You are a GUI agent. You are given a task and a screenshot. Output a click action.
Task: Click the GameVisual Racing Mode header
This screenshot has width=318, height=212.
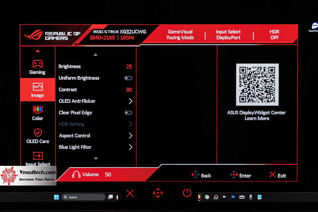click(x=180, y=35)
